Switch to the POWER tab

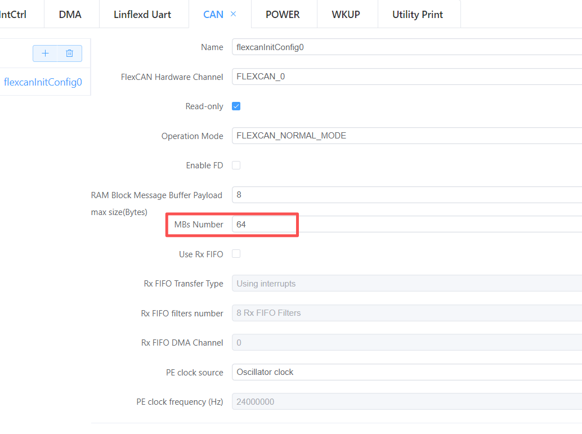[x=283, y=15]
